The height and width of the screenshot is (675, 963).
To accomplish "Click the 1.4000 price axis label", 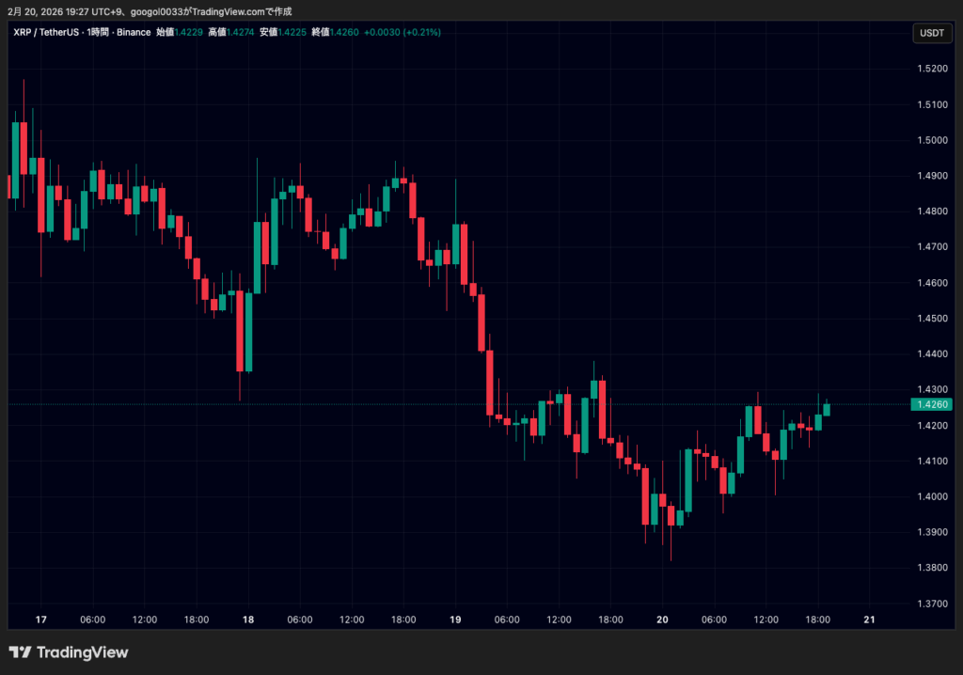I will [x=931, y=496].
